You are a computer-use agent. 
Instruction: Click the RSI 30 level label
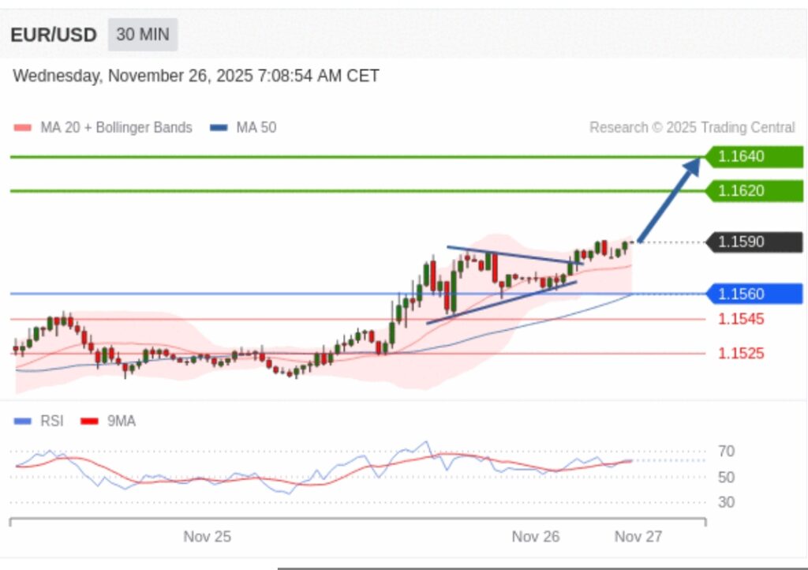pos(727,502)
